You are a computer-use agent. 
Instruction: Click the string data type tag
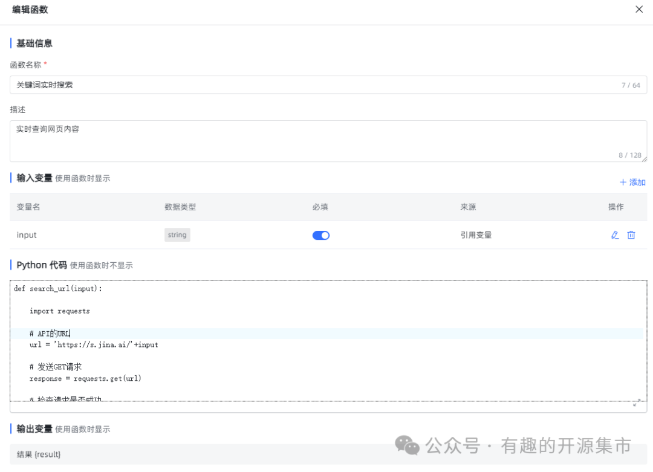(x=177, y=235)
